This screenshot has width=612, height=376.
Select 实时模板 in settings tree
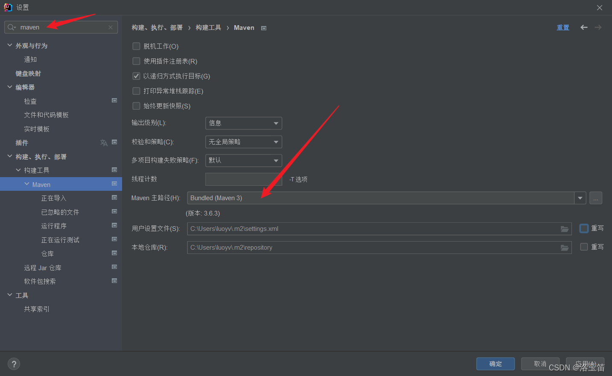(x=37, y=129)
